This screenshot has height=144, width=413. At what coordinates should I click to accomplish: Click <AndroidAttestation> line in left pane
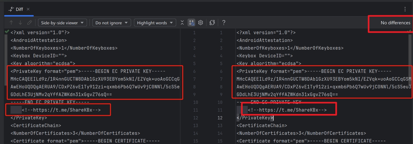point(39,40)
